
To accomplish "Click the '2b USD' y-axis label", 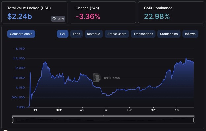I will pyautogui.click(x=20, y=68).
